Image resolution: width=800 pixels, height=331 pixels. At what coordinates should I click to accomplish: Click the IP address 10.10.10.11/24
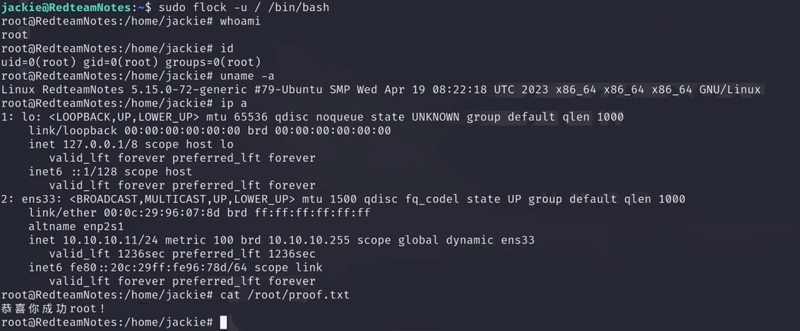110,240
